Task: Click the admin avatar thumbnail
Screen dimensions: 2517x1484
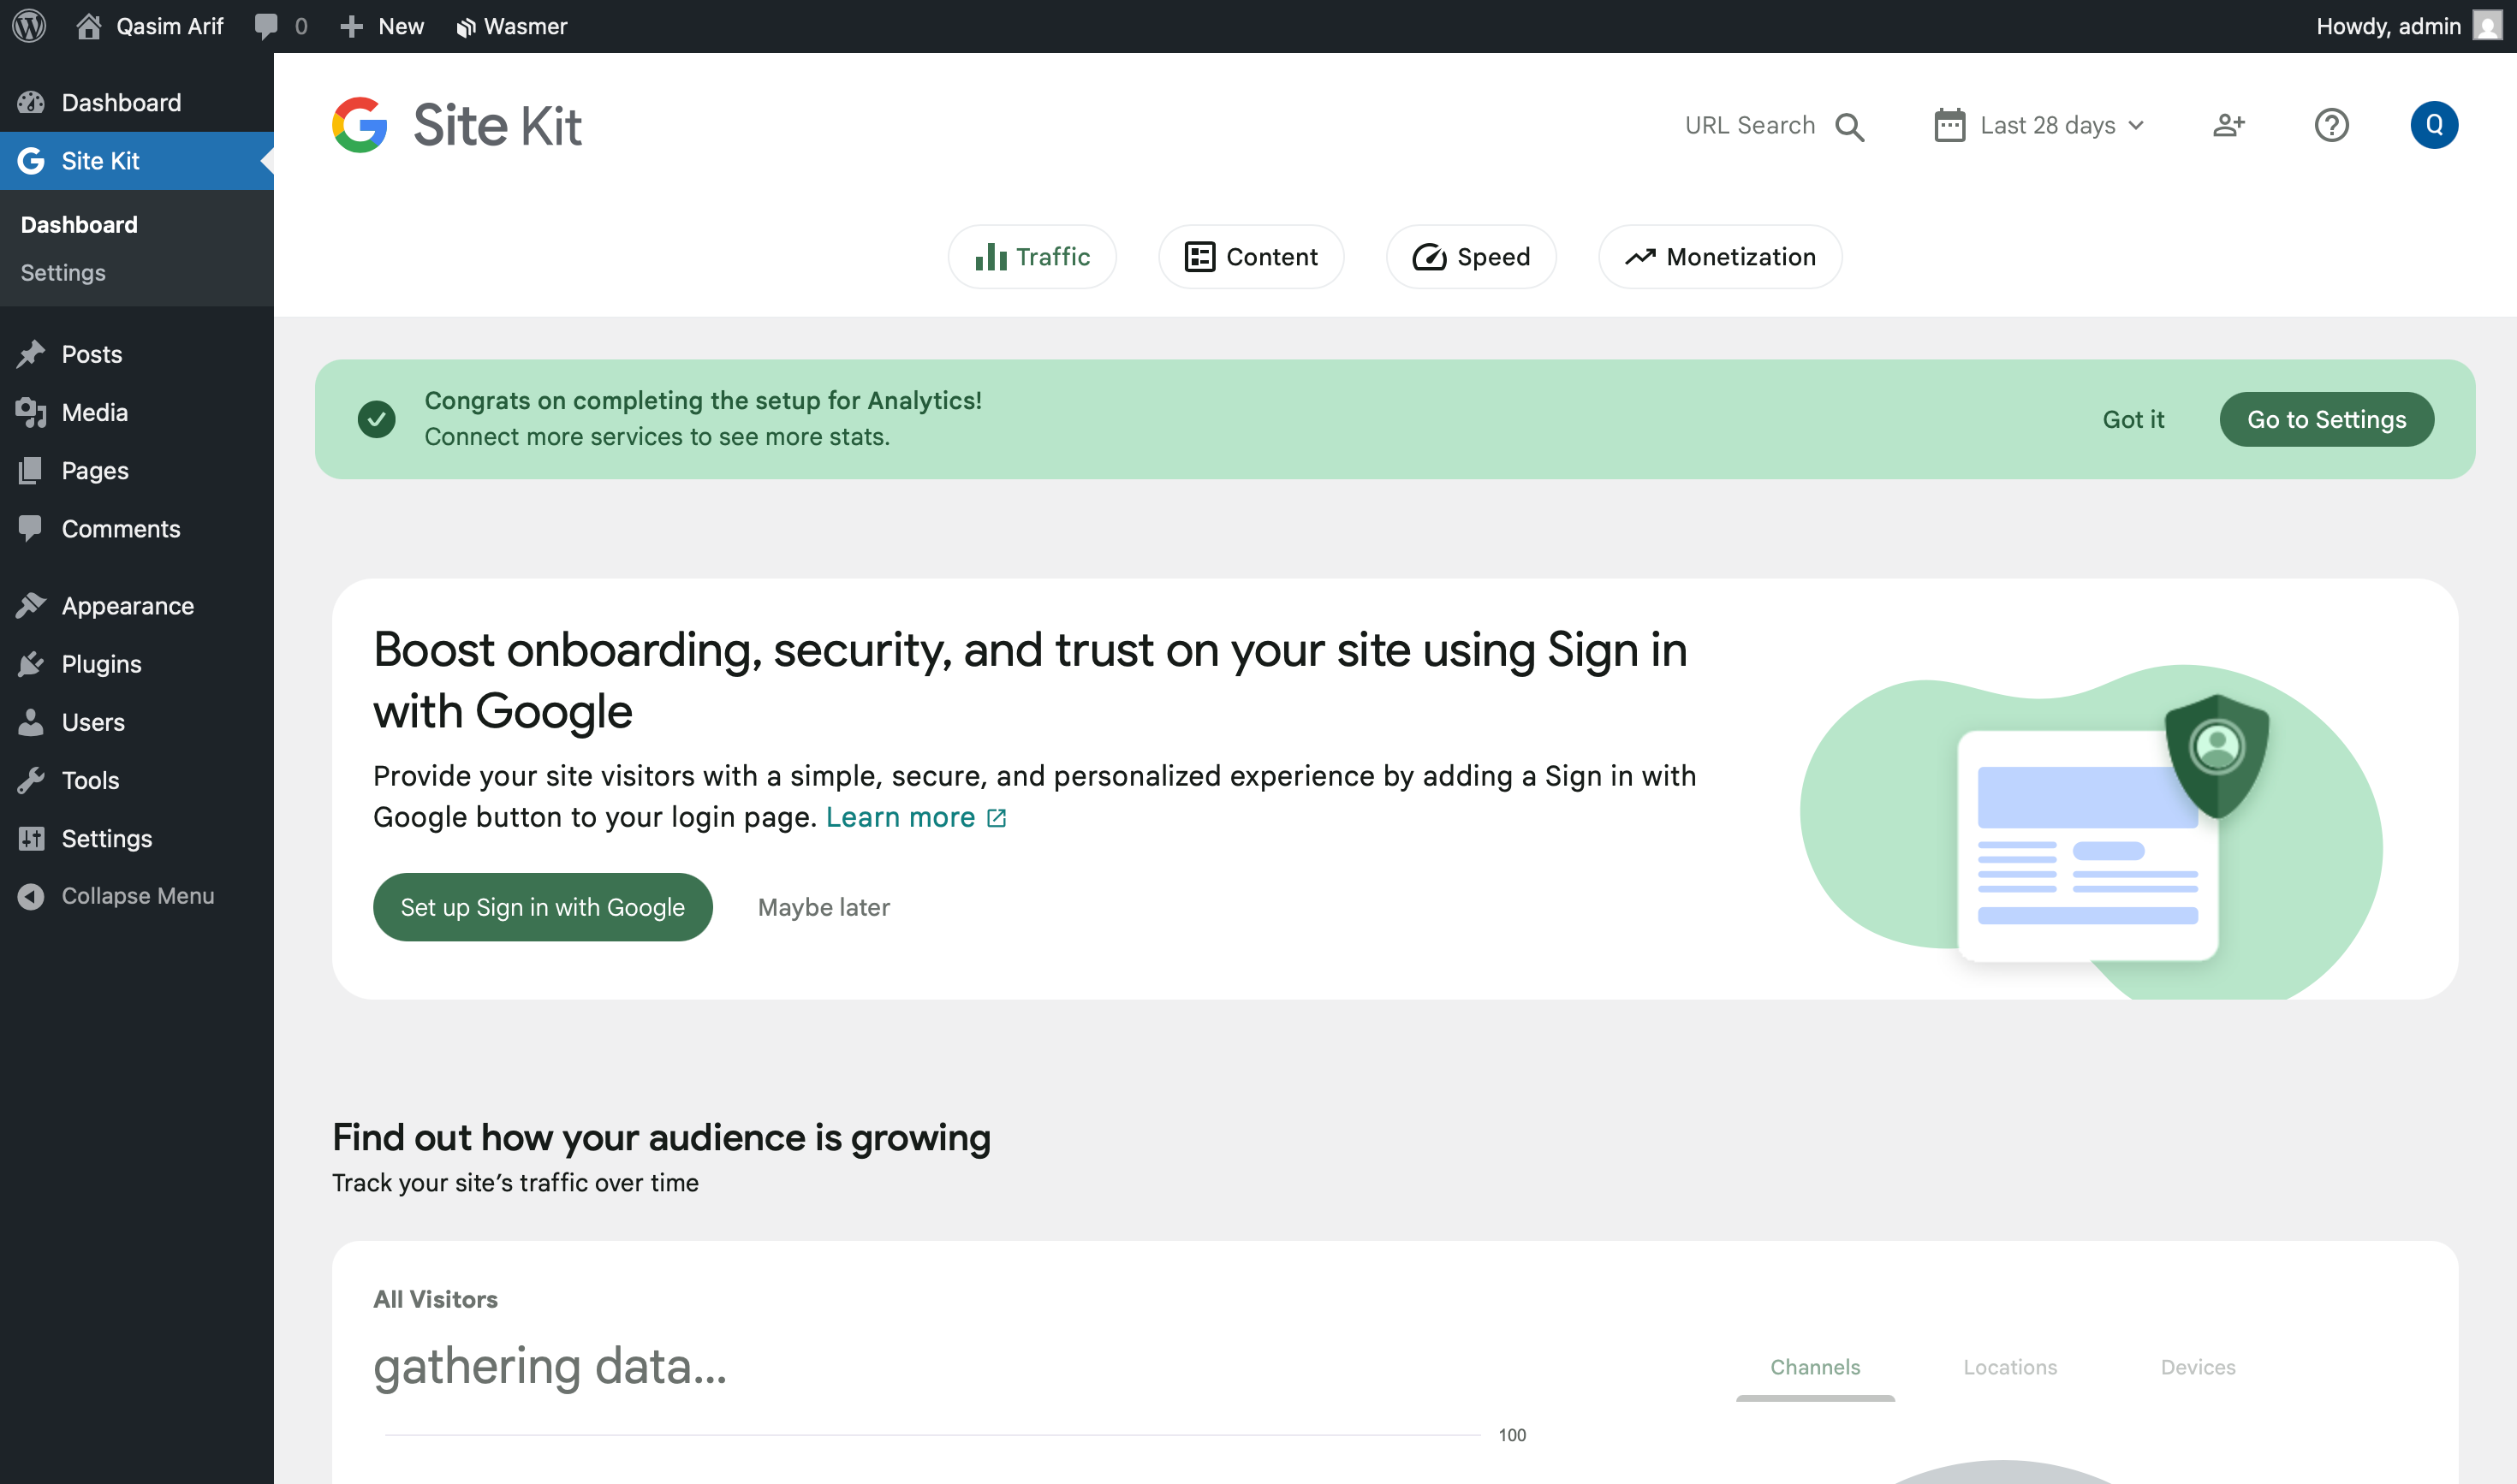Action: coord(2487,26)
